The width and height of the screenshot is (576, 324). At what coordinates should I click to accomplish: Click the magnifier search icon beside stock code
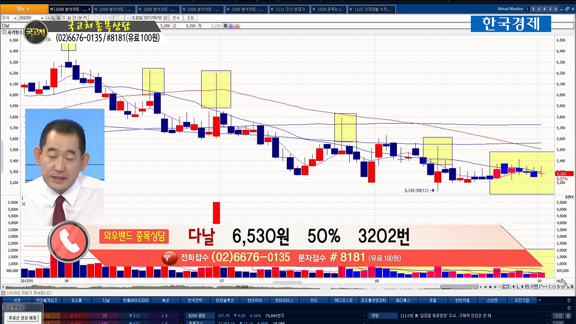(53, 18)
